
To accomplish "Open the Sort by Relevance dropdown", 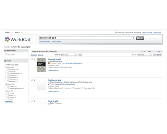I will coord(144,55).
